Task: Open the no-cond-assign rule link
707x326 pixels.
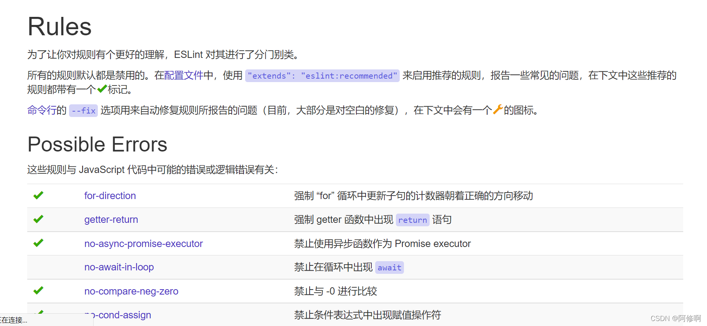Action: click(118, 315)
